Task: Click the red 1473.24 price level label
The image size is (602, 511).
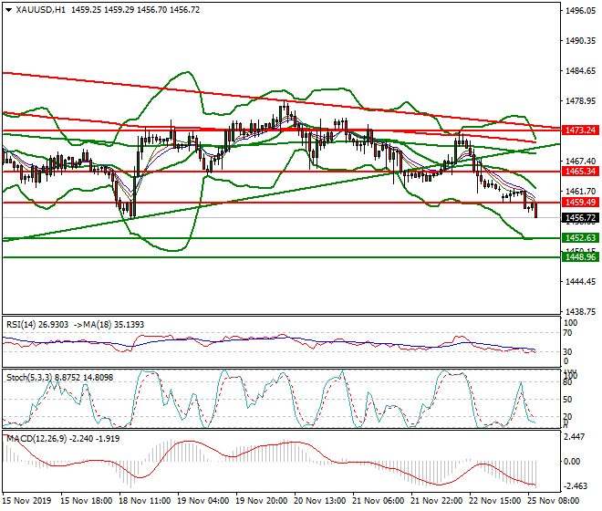Action: pos(580,130)
